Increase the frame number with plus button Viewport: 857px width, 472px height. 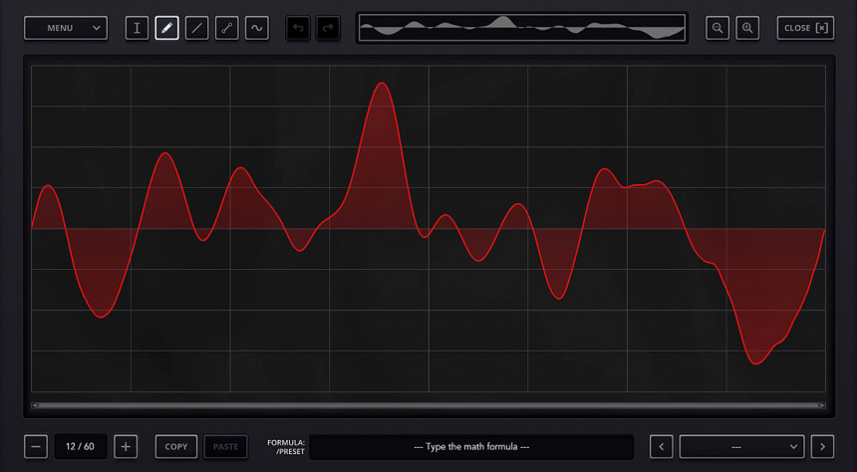126,446
